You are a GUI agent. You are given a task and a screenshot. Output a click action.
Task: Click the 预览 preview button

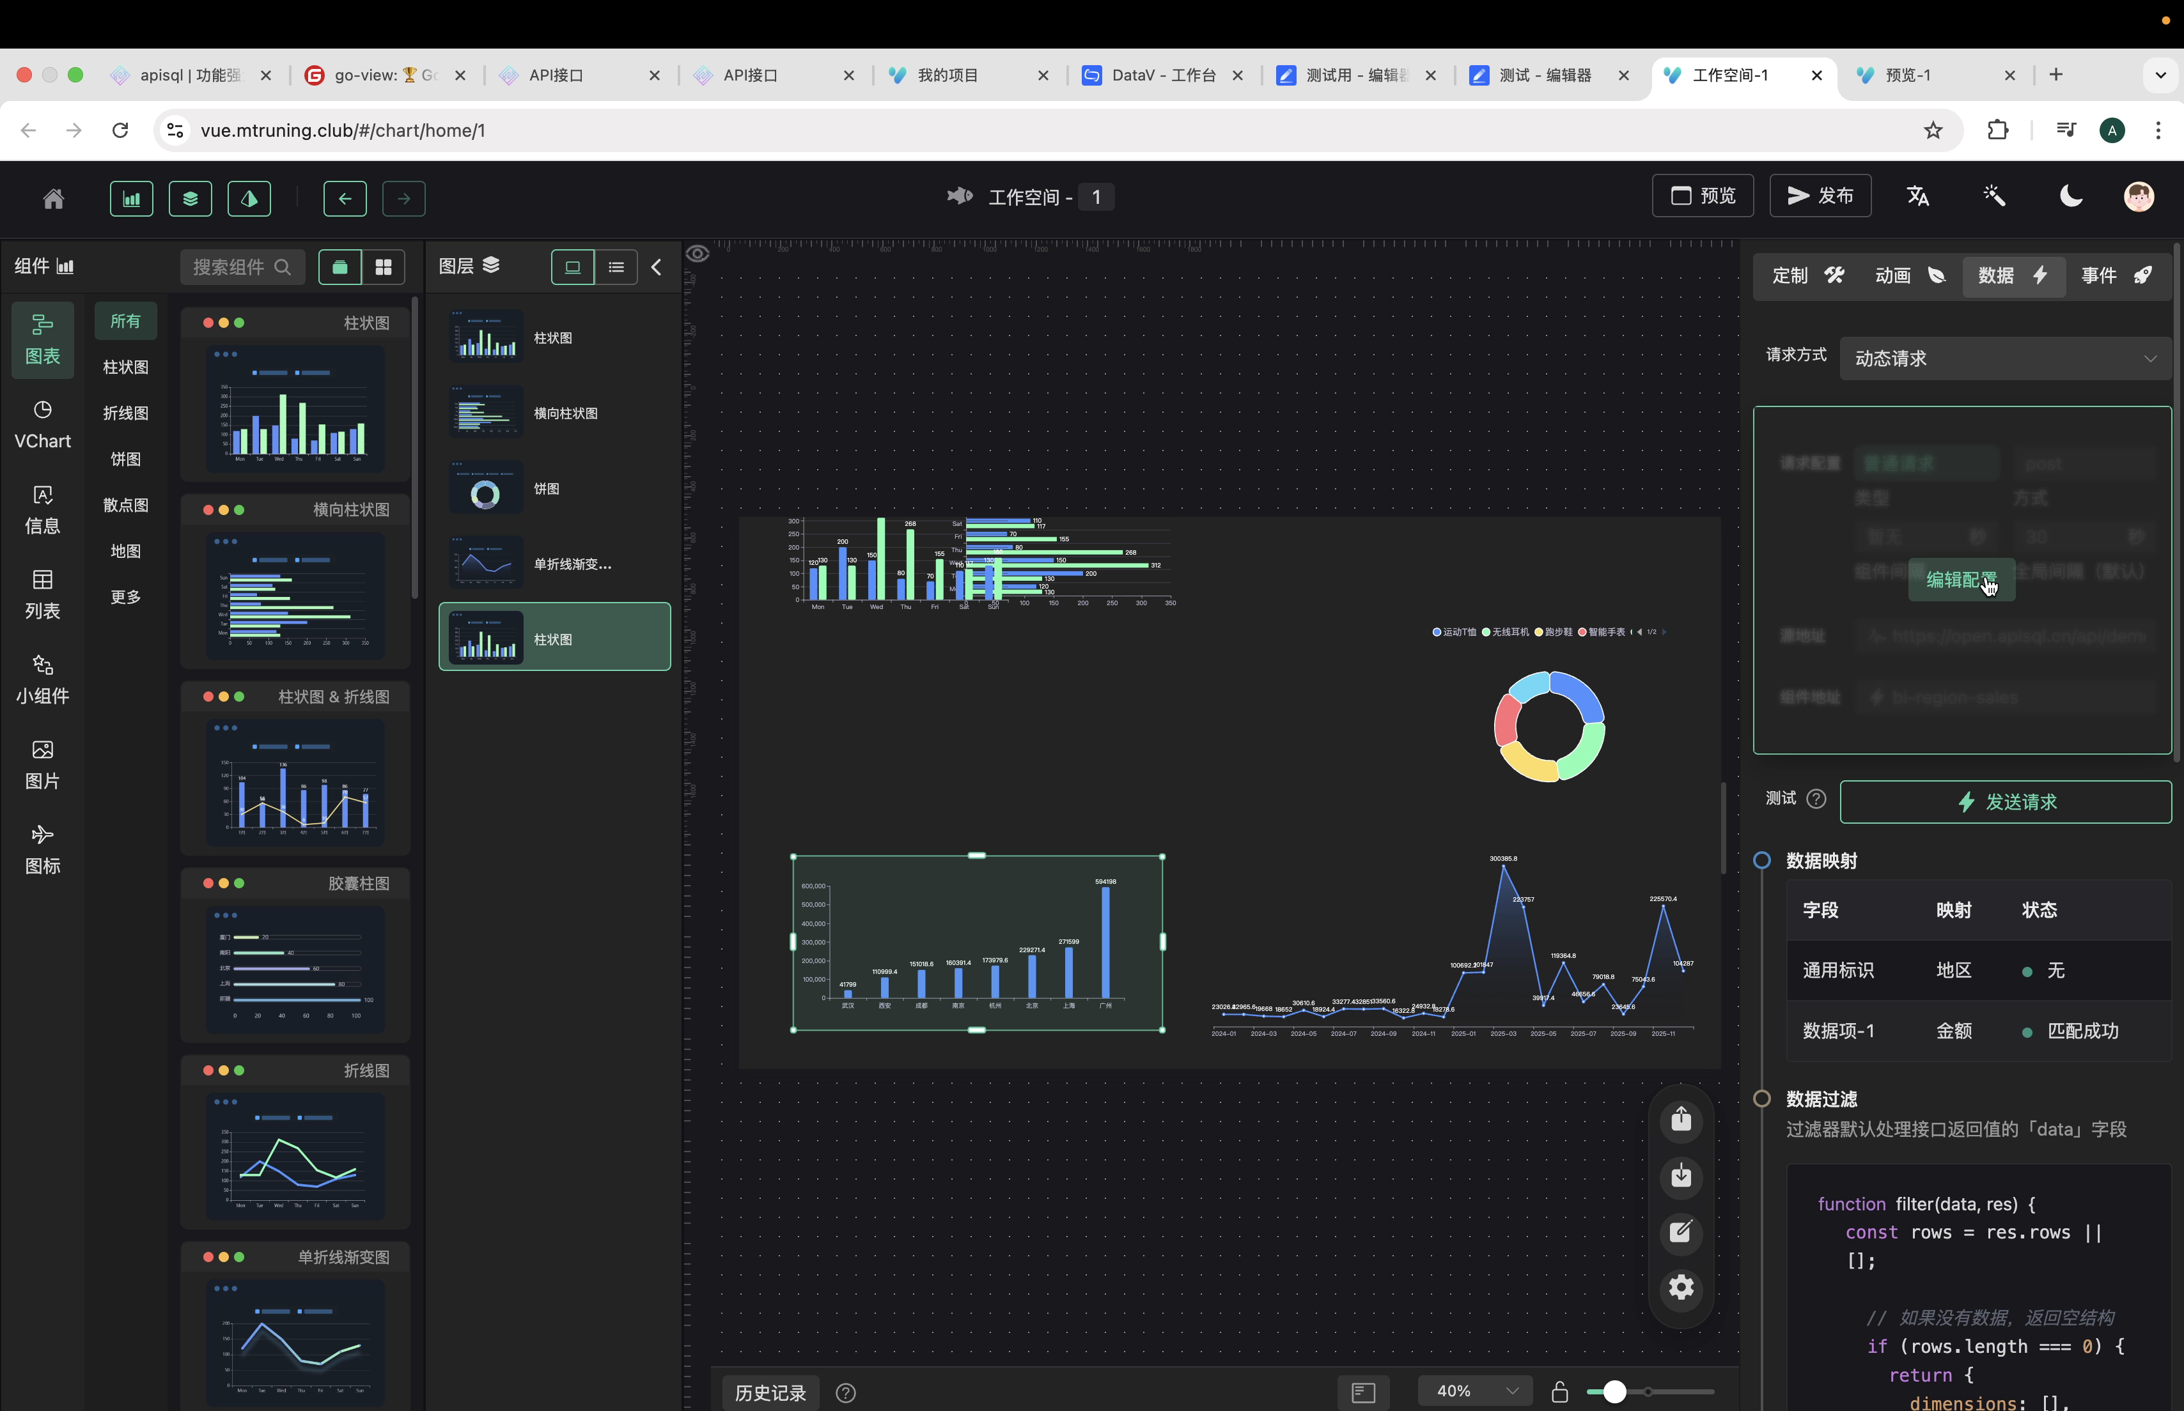click(x=1702, y=196)
